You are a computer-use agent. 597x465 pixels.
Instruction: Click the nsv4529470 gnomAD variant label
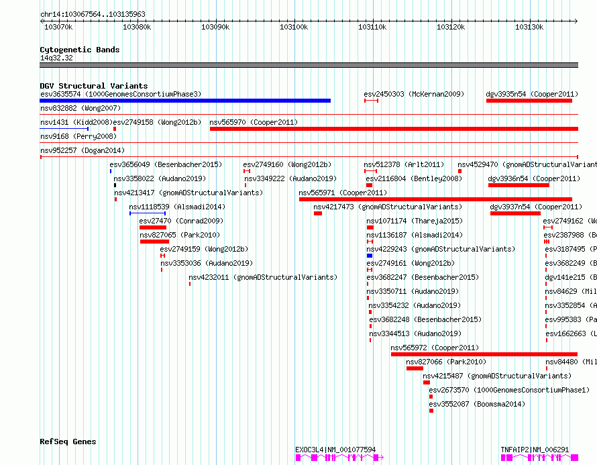(x=527, y=164)
